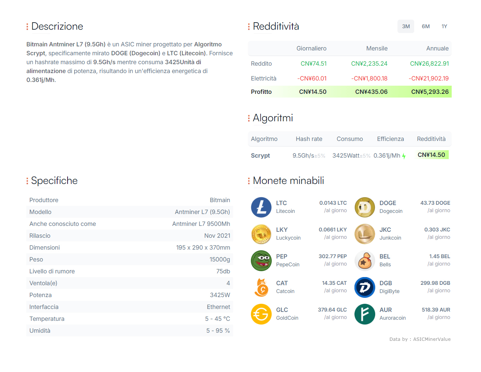Image resolution: width=481 pixels, height=372 pixels.
Task: Click the Rilascio value Nov 2021
Action: 217,236
